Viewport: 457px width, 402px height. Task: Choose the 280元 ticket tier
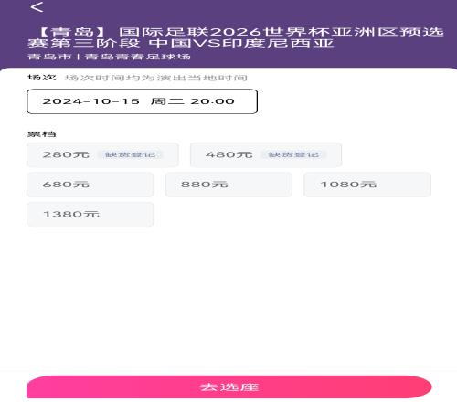(x=102, y=154)
